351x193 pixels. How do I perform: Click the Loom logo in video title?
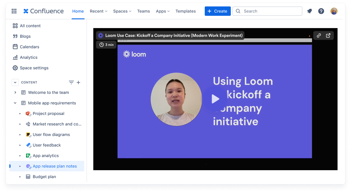[101, 35]
